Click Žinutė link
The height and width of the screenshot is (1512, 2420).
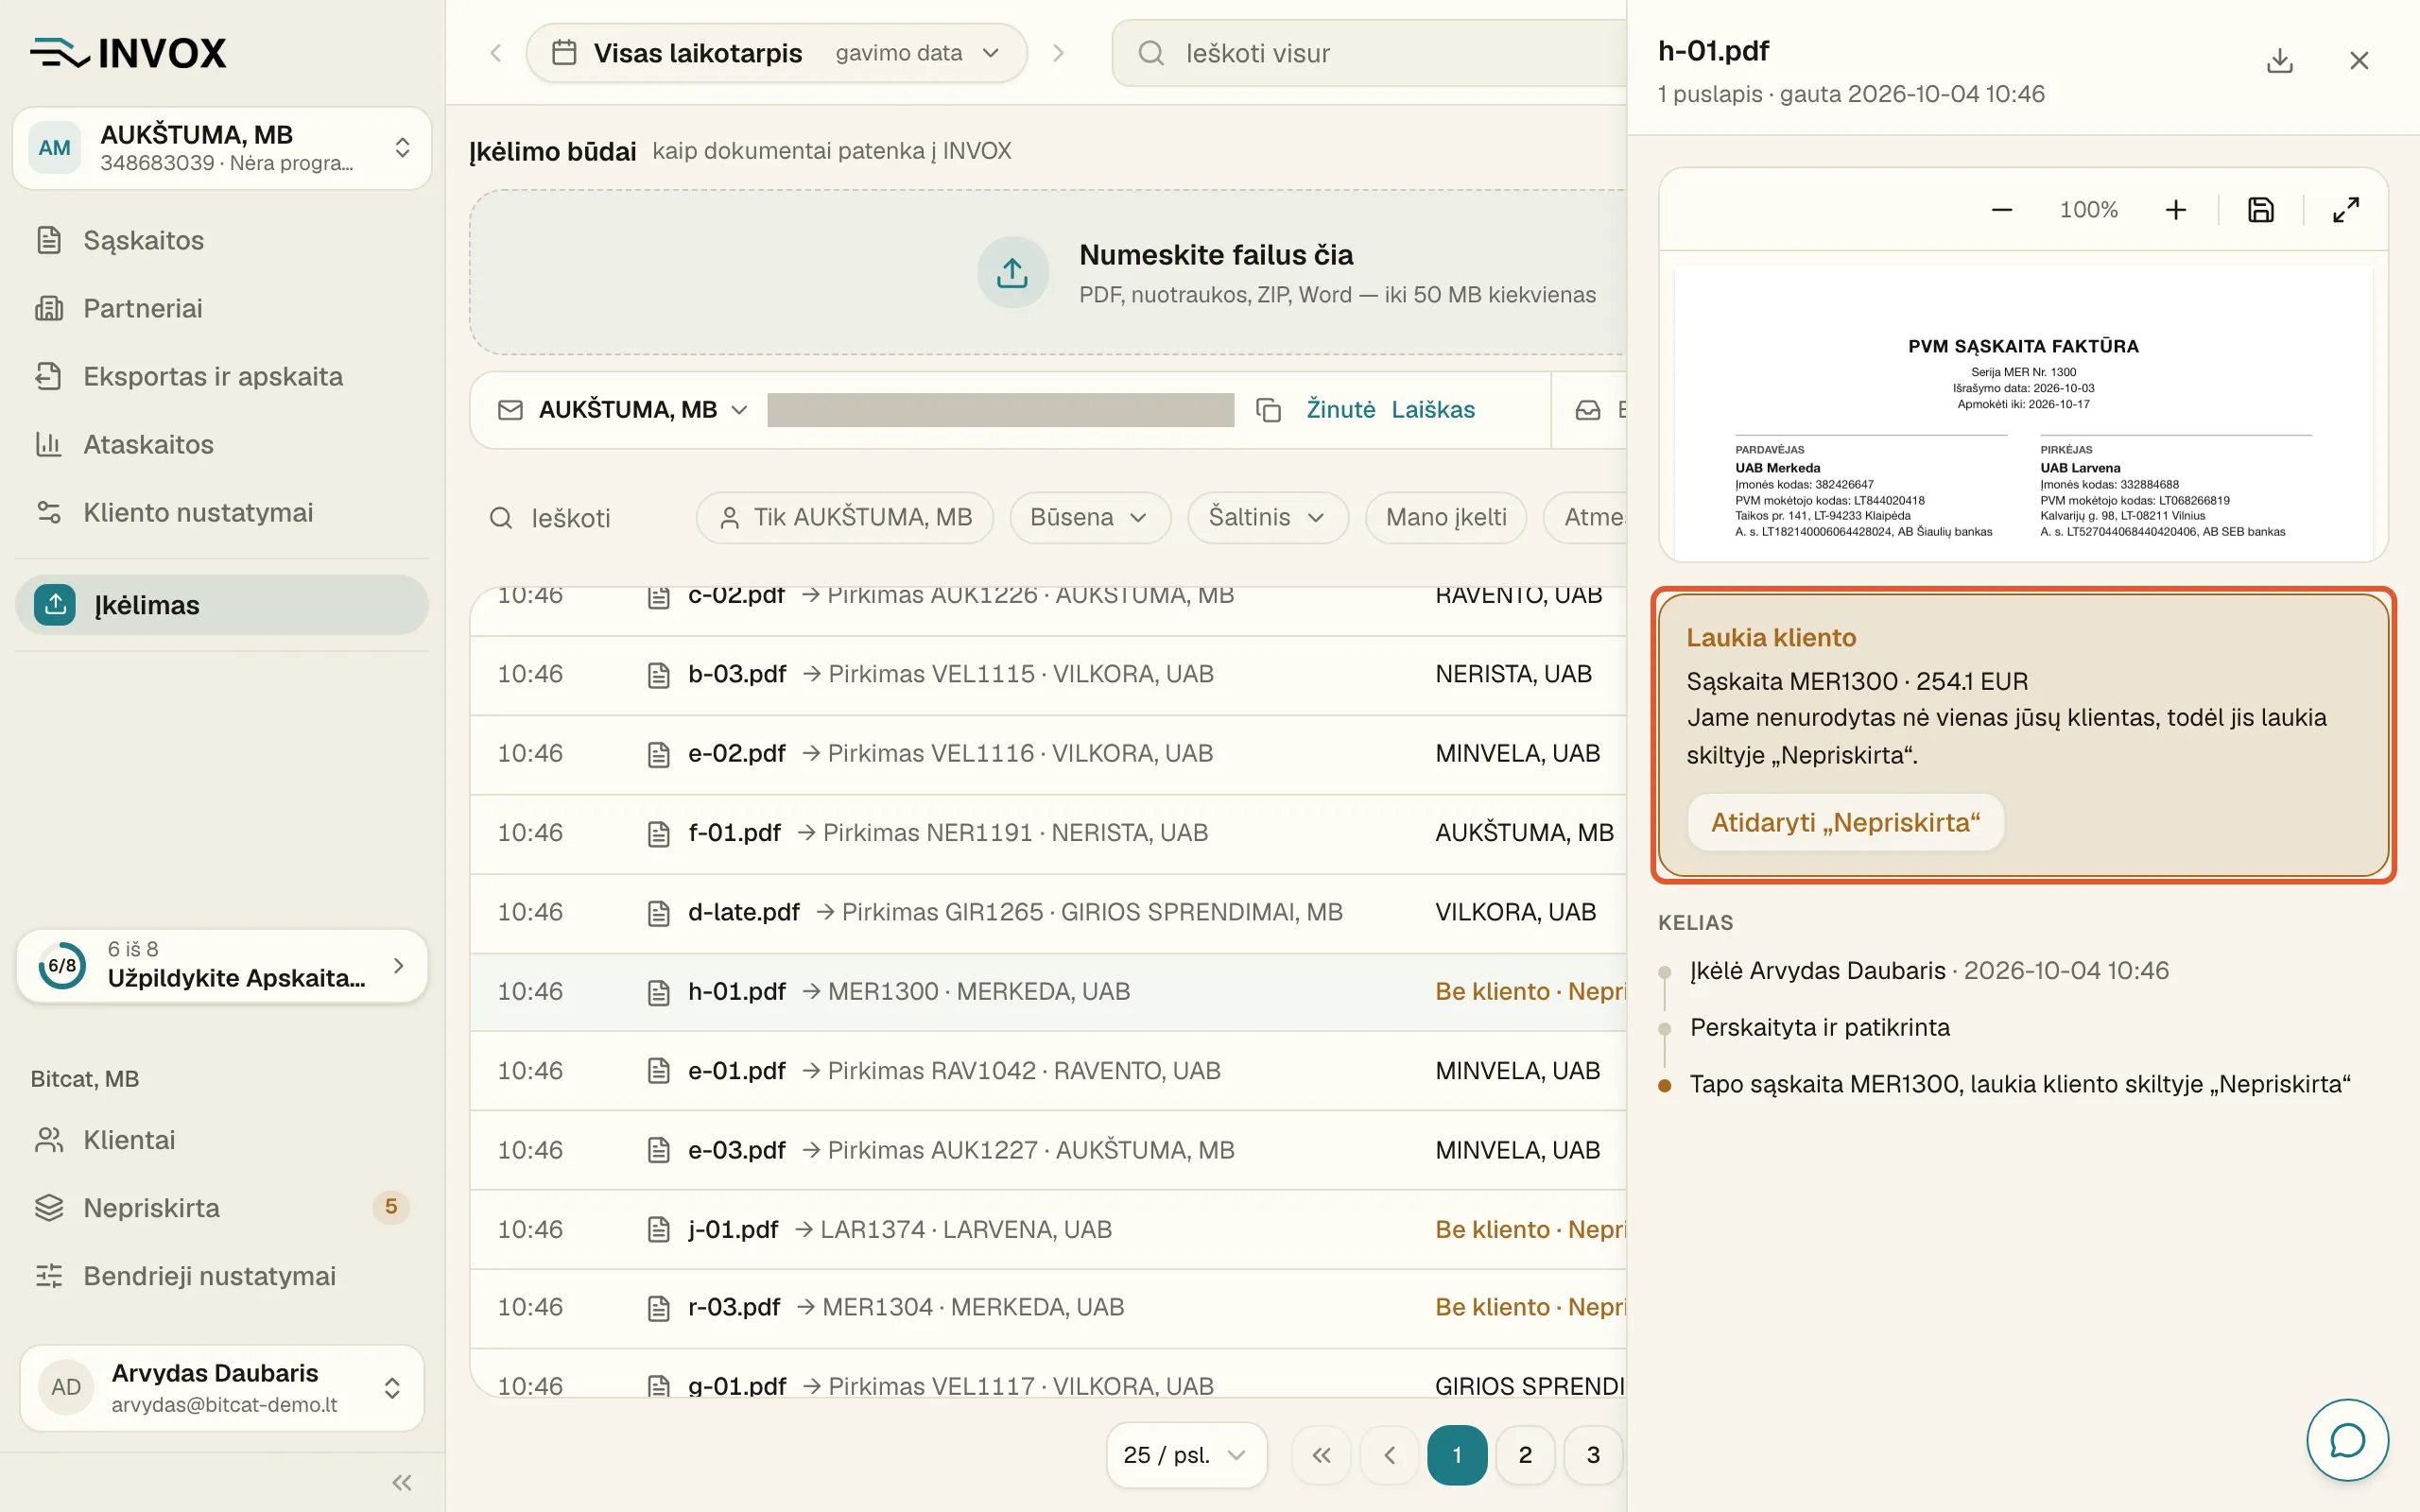pyautogui.click(x=1340, y=410)
